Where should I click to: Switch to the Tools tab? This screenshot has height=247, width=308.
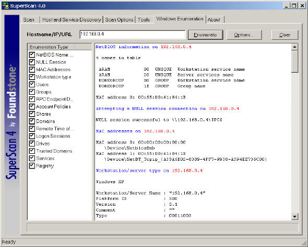tap(144, 20)
